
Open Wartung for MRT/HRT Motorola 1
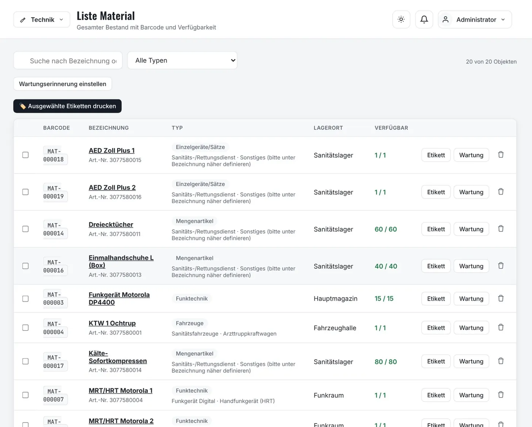coord(471,395)
